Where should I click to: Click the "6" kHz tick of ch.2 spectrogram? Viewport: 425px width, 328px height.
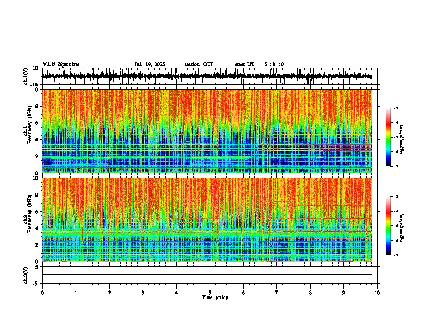(38, 212)
